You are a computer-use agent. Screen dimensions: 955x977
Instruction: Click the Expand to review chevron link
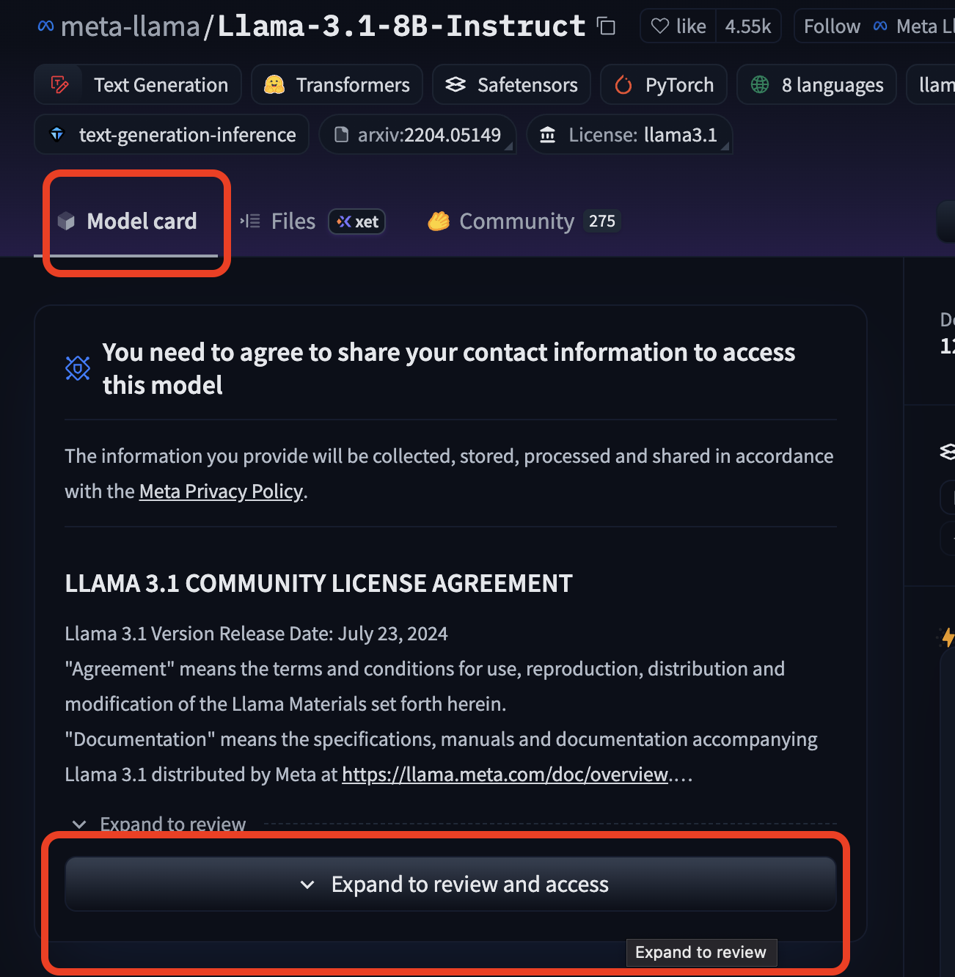(159, 823)
